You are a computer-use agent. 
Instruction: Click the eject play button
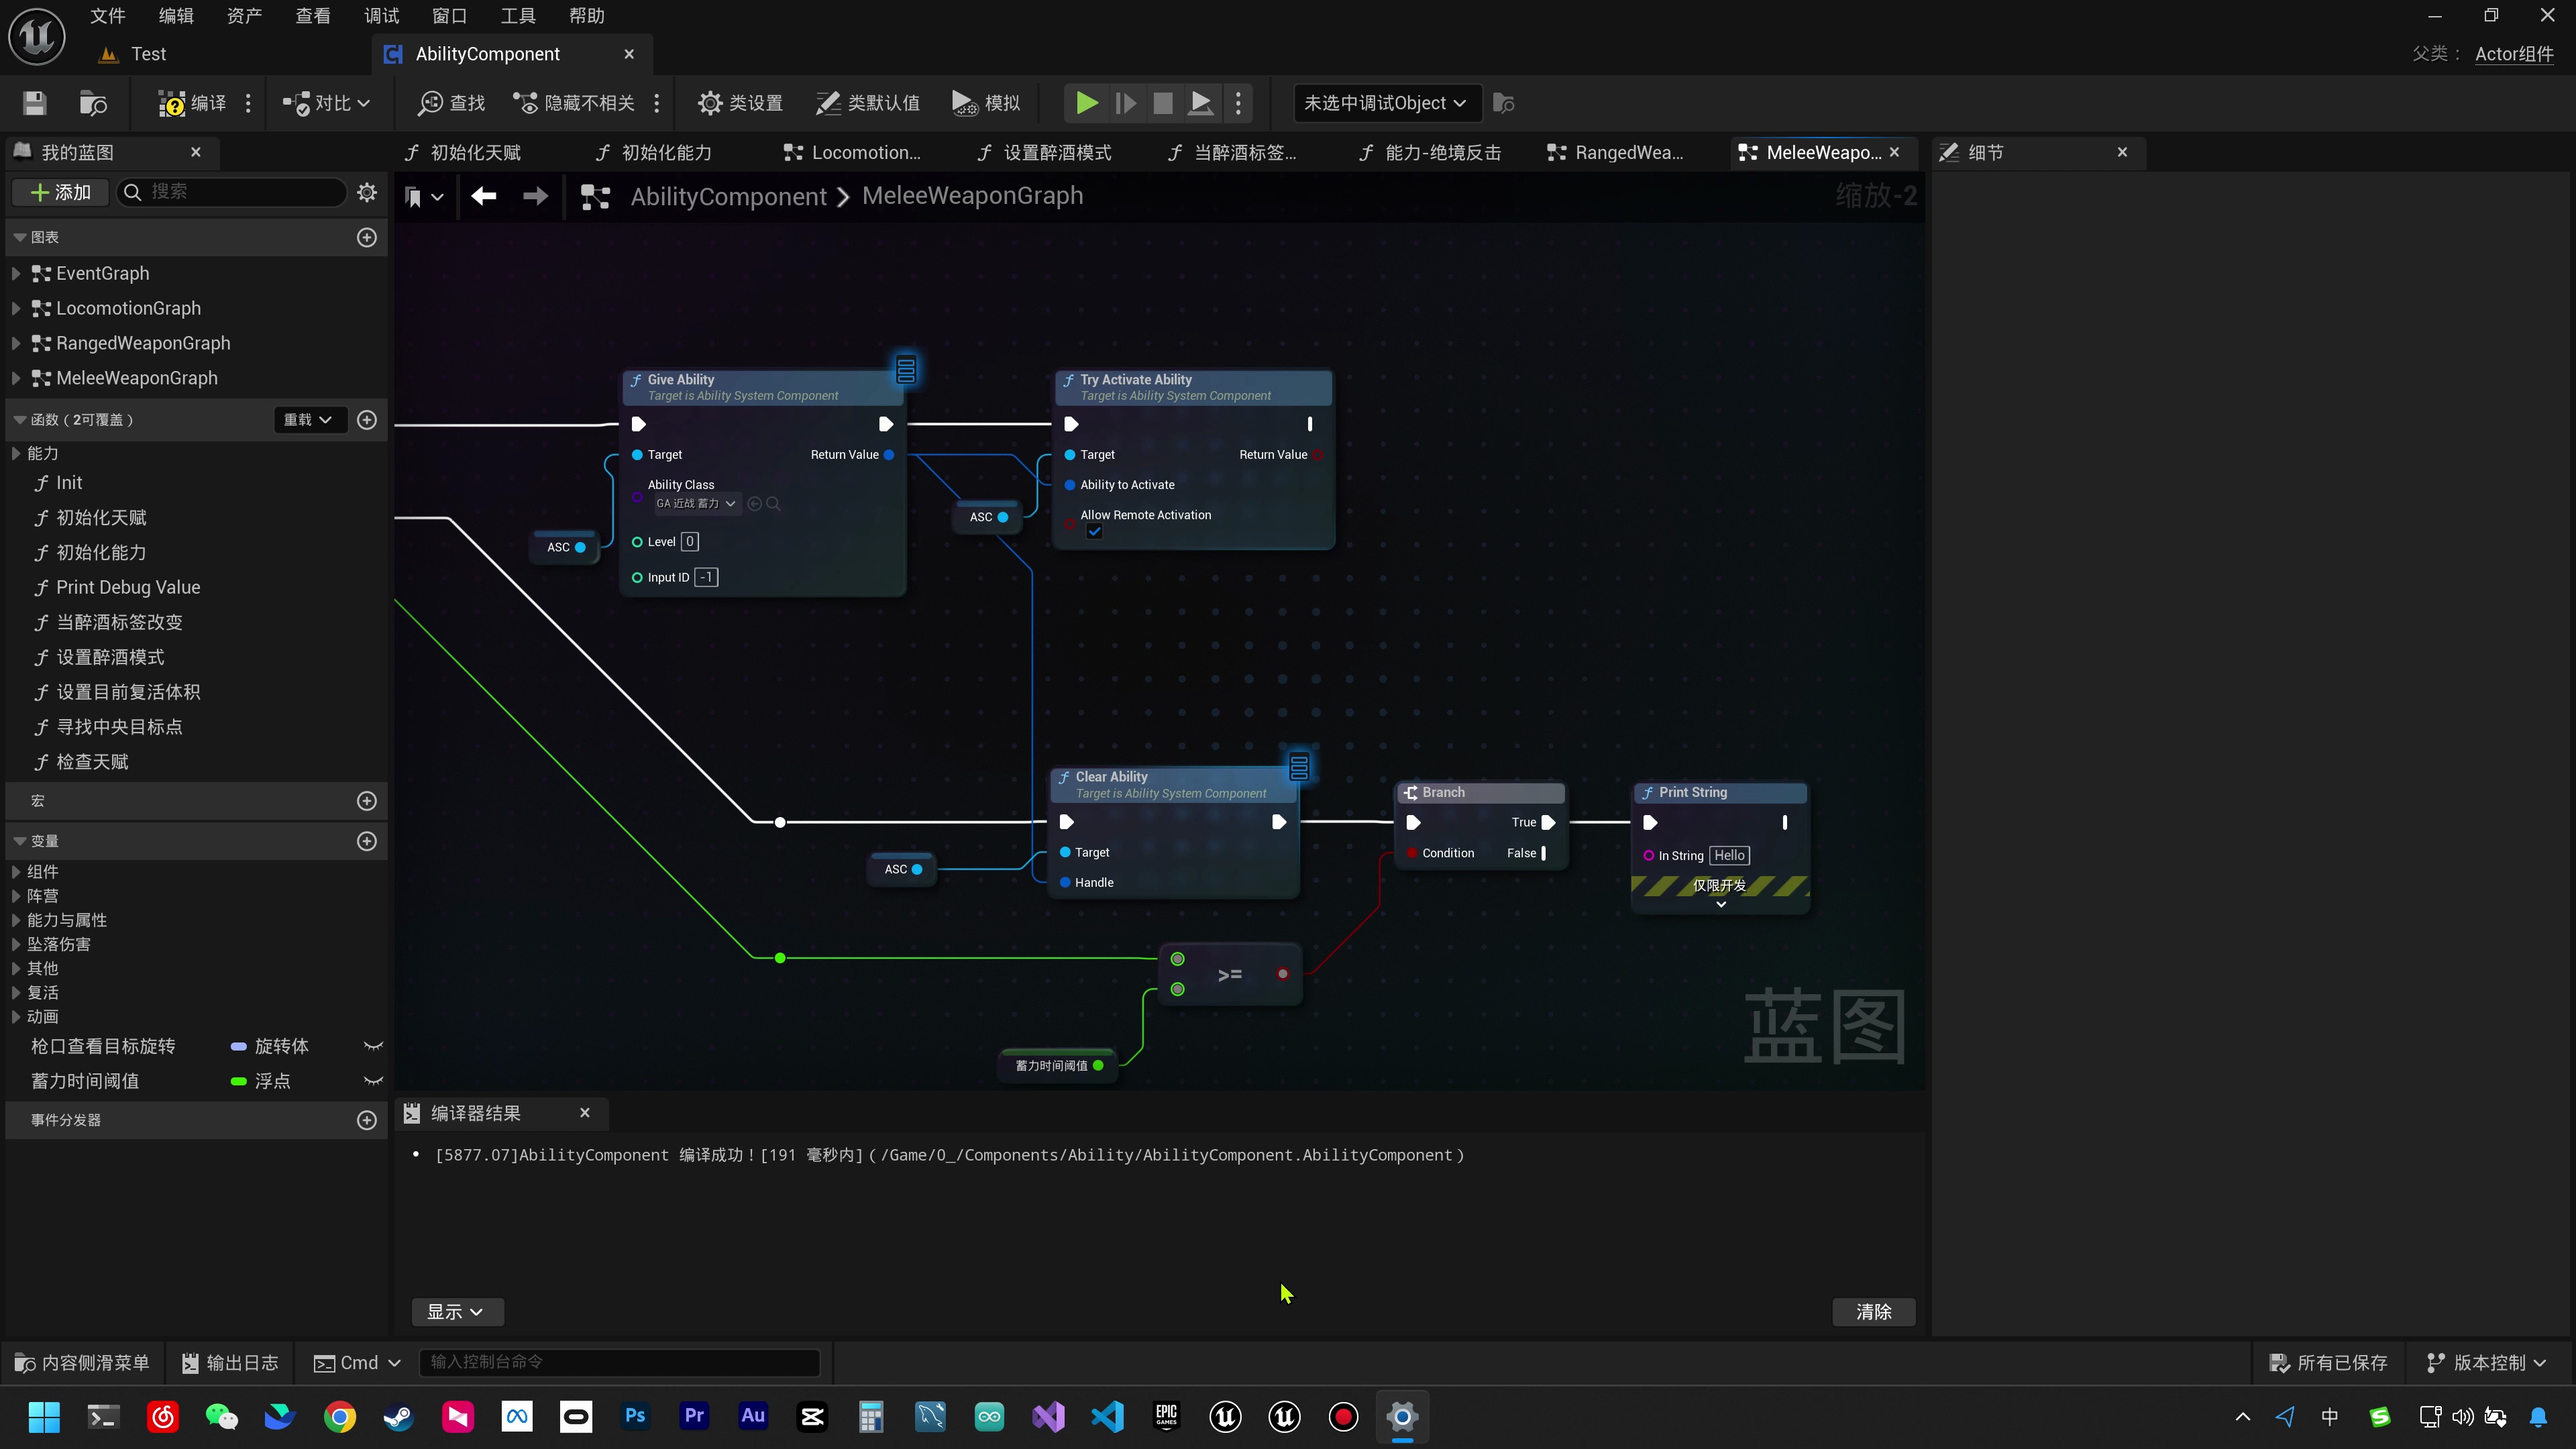pos(1201,103)
